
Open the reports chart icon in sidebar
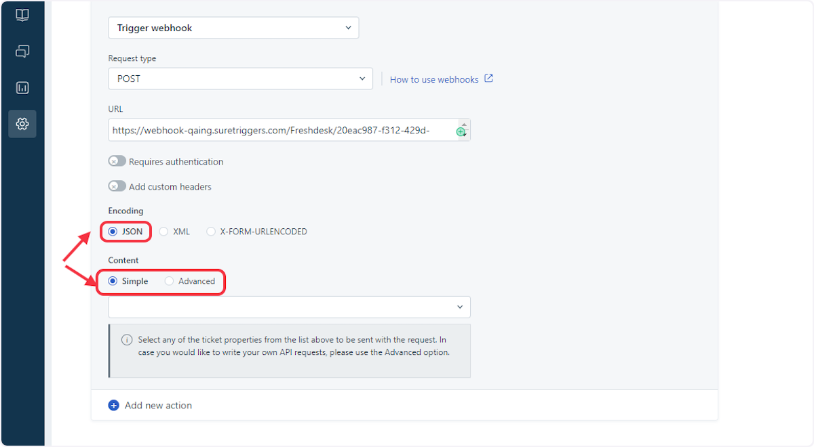point(22,87)
